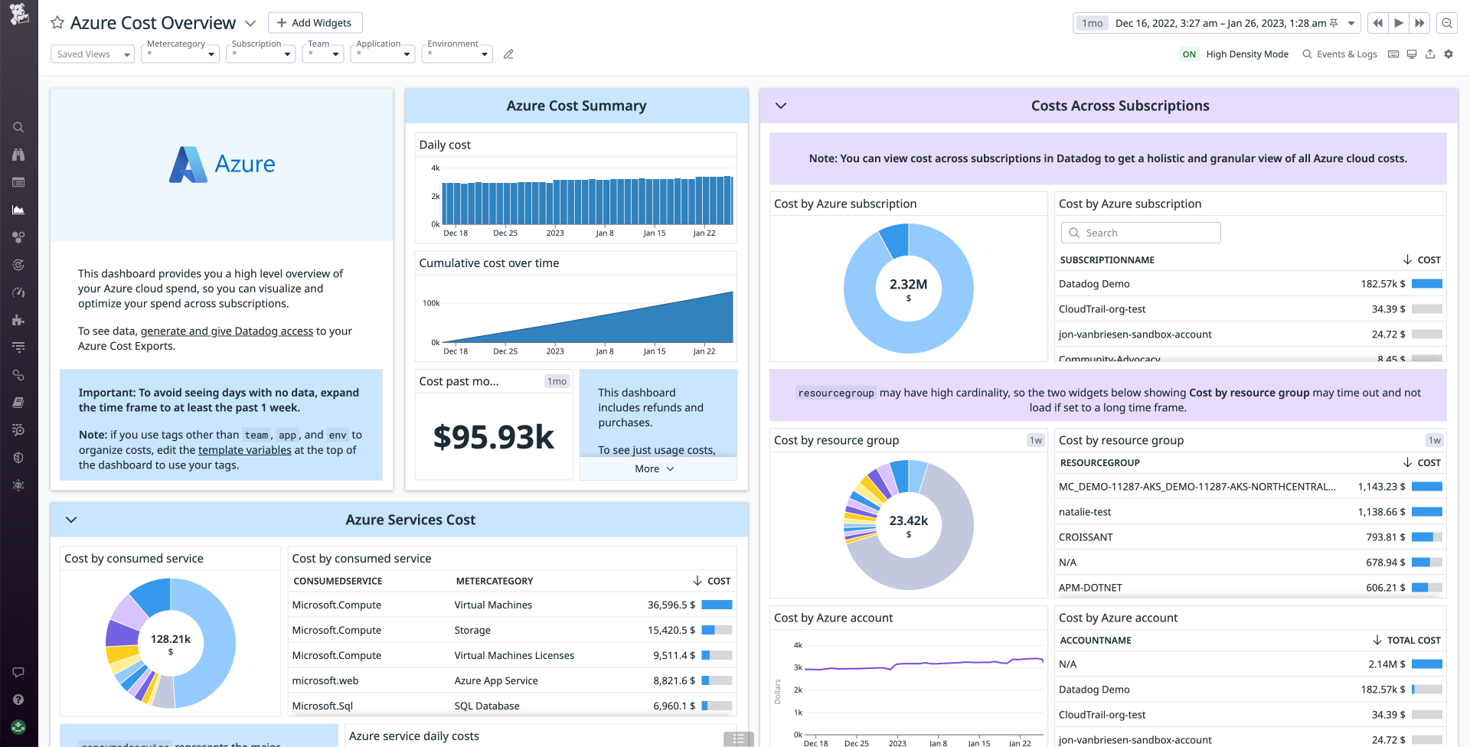Open TV screenboard mode icon
The width and height of the screenshot is (1470, 747).
(1411, 54)
